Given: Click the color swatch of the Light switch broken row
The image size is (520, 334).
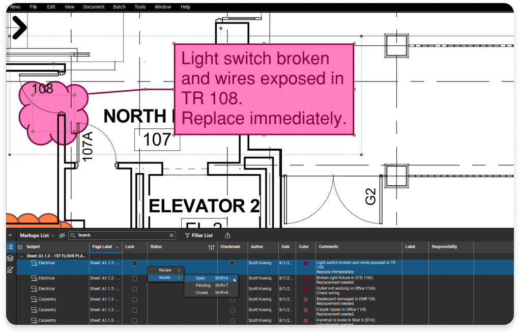Looking at the screenshot, I should [306, 263].
